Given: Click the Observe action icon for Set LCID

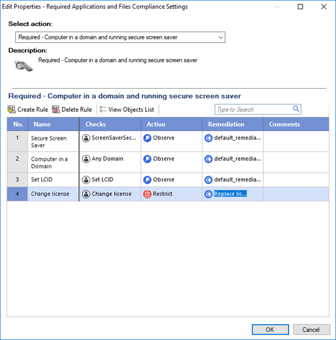Looking at the screenshot, I should point(148,180).
